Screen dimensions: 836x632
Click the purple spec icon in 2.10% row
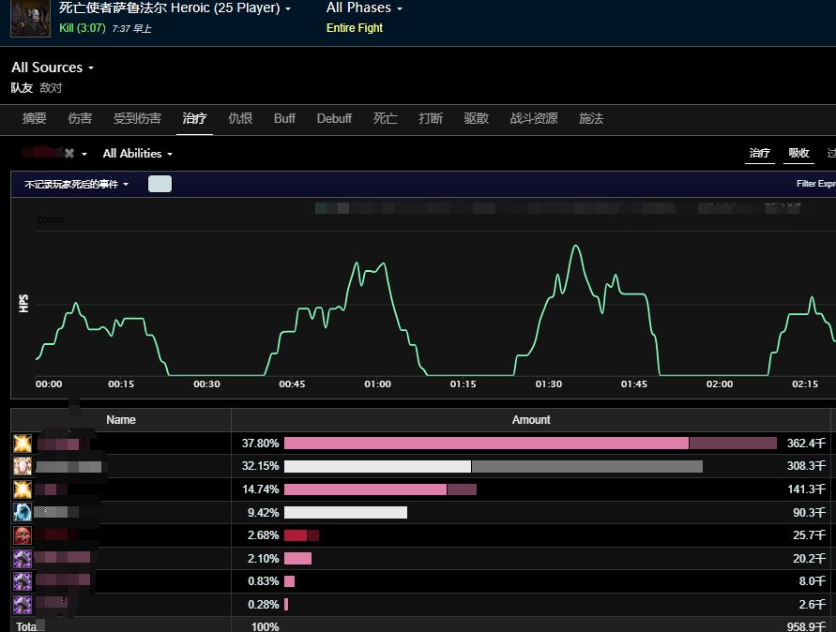pos(23,558)
